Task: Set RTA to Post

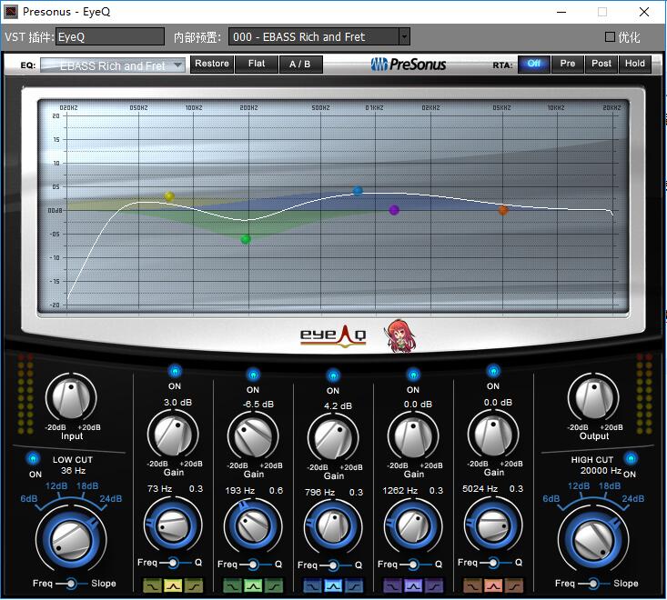Action: click(x=601, y=65)
